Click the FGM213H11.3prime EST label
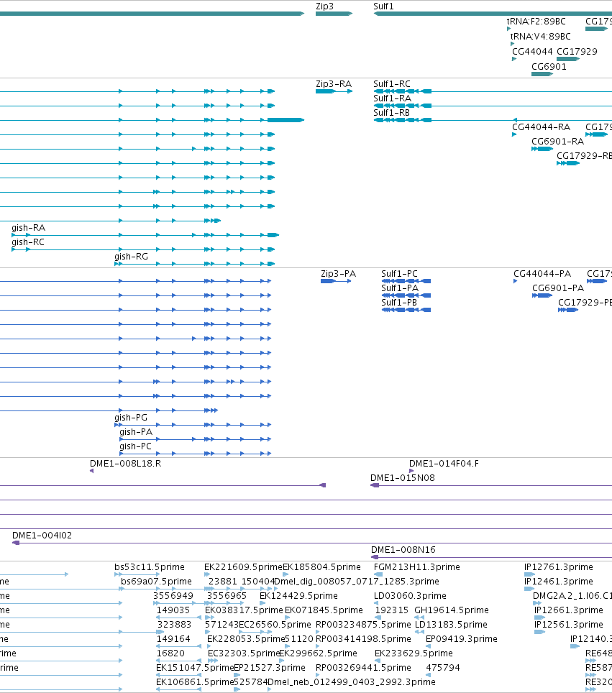 417,566
